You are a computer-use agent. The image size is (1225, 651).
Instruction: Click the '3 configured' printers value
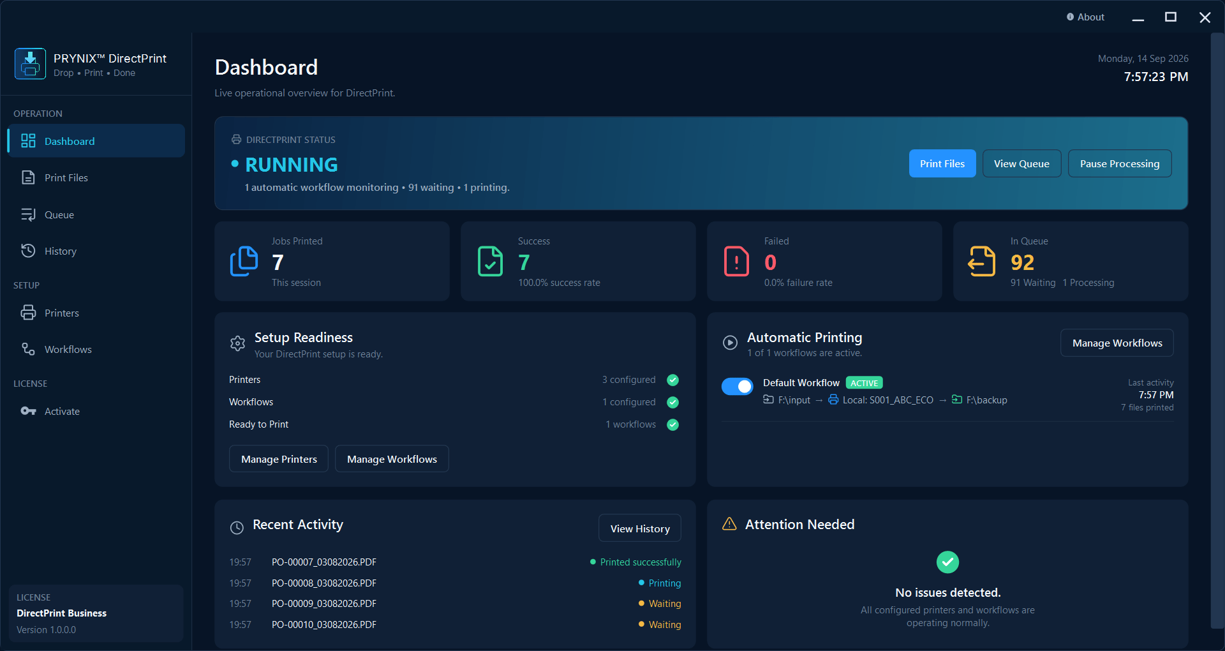click(x=629, y=380)
